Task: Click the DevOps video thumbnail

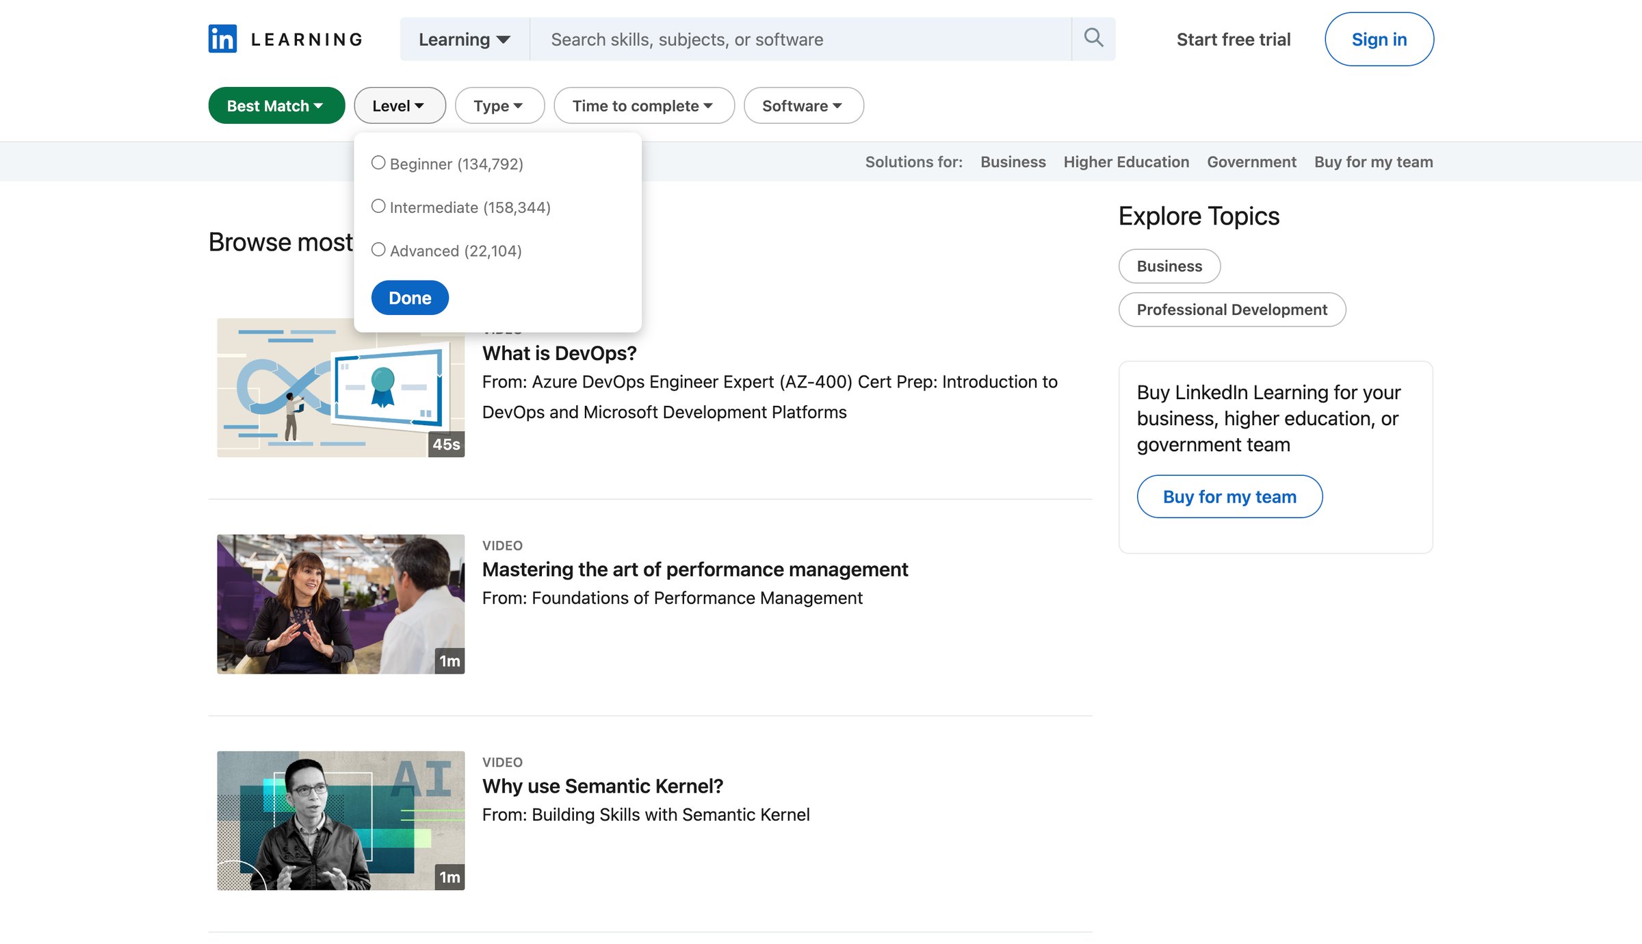Action: point(341,387)
